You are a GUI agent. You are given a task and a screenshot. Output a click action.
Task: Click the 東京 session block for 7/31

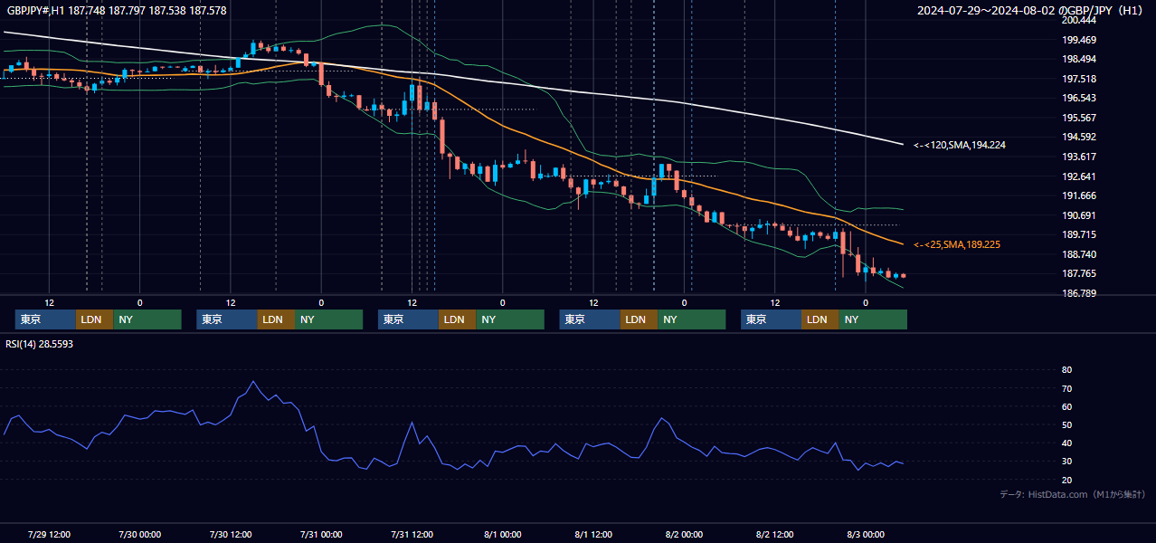tap(409, 319)
